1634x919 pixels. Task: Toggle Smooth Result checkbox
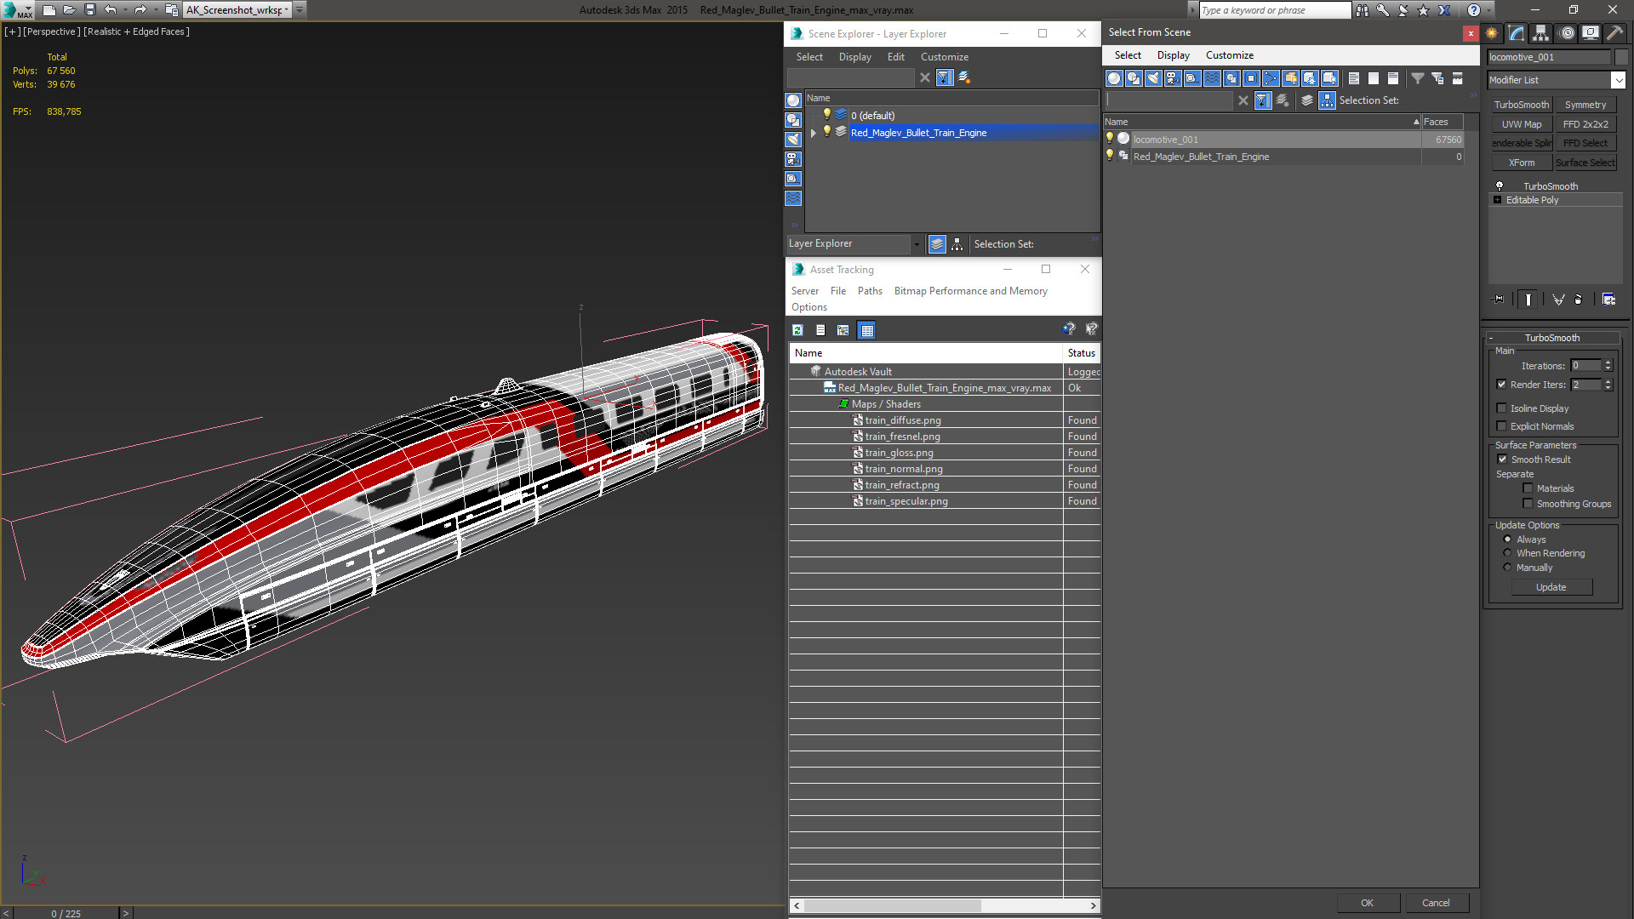coord(1503,459)
